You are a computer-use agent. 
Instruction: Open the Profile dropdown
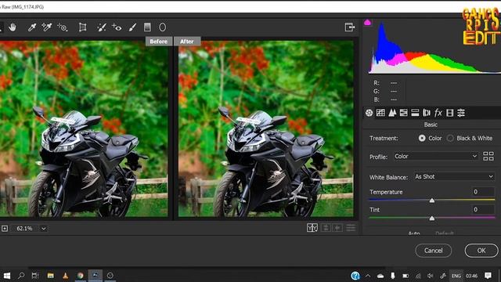[436, 157]
